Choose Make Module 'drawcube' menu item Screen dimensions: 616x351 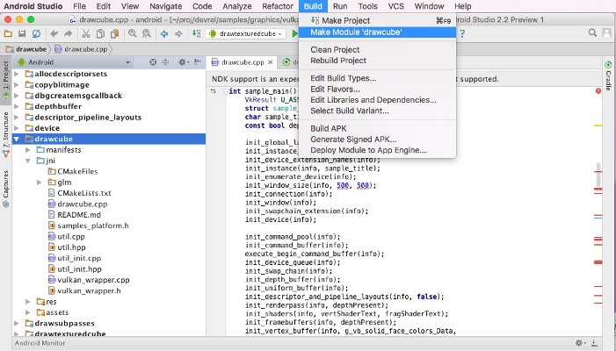pos(378,32)
